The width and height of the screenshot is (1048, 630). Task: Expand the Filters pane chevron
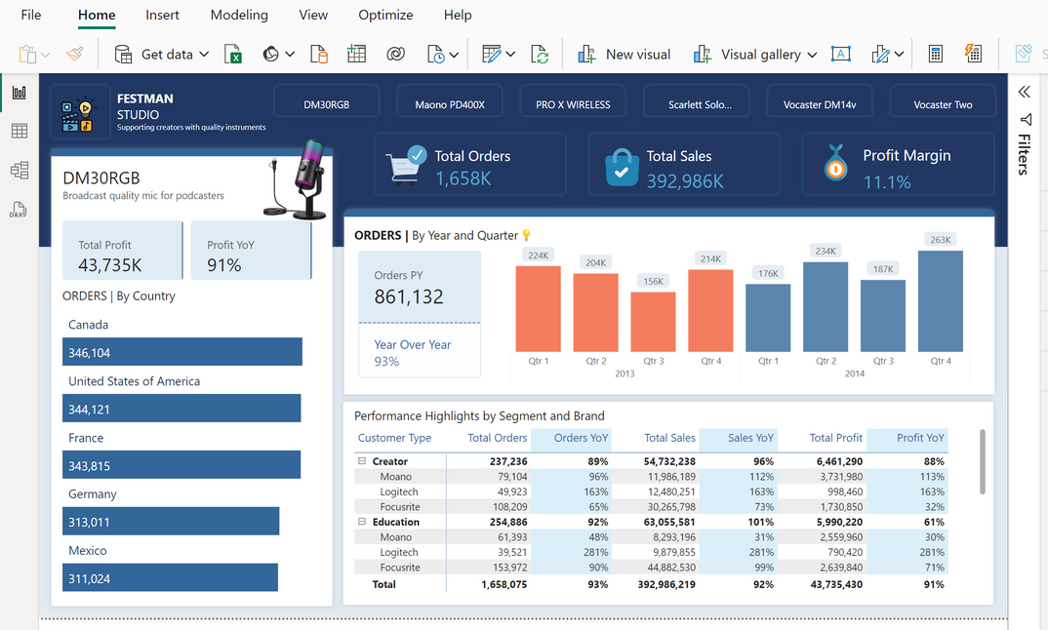1024,92
